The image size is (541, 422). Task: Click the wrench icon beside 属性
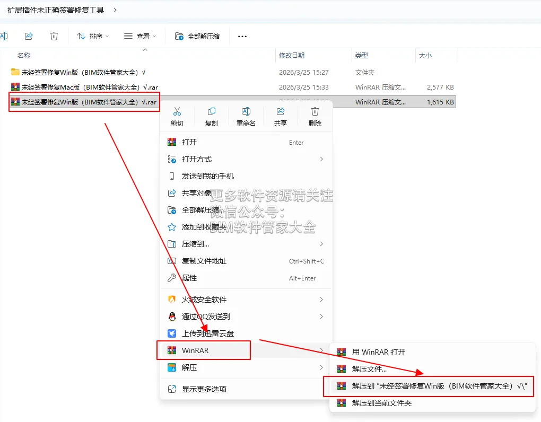pyautogui.click(x=172, y=278)
